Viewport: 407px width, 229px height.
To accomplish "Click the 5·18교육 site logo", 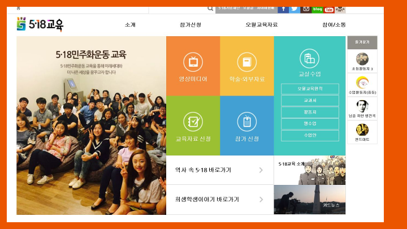I will click(x=40, y=25).
